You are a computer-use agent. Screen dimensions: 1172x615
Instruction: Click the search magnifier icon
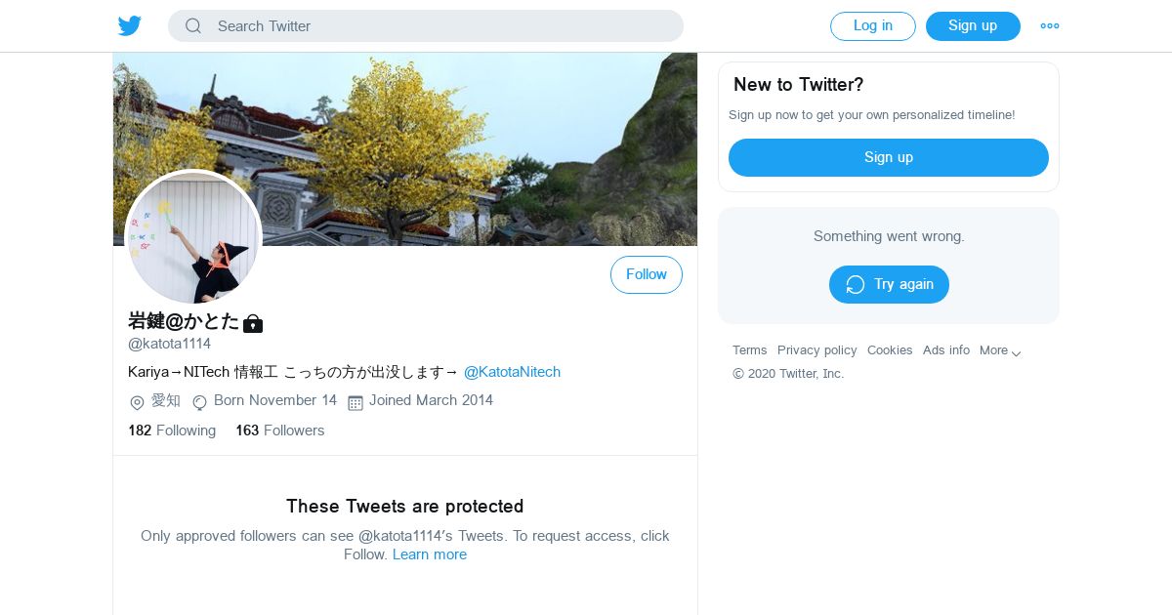[x=193, y=26]
